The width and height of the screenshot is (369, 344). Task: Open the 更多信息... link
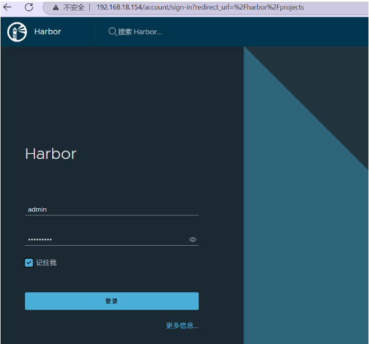(182, 325)
